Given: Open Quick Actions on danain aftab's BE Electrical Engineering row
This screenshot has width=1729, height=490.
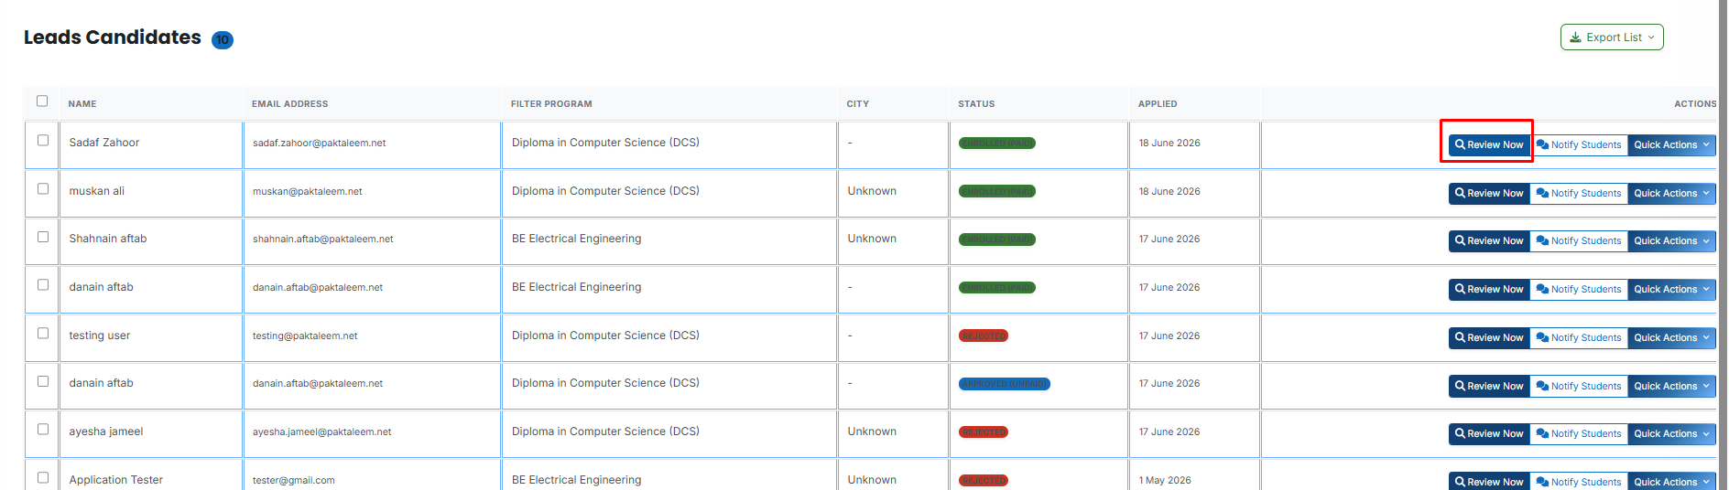Looking at the screenshot, I should pos(1672,290).
